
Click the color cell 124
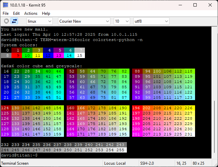click(6, 108)
